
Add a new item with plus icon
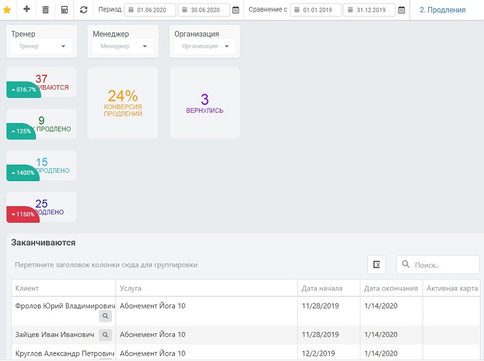[26, 9]
